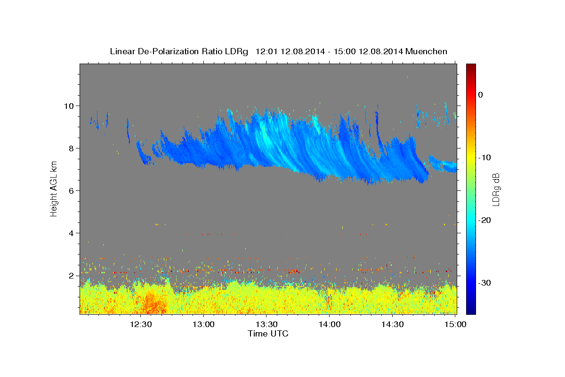
Task: Click the colorbar value 0
Action: point(481,95)
